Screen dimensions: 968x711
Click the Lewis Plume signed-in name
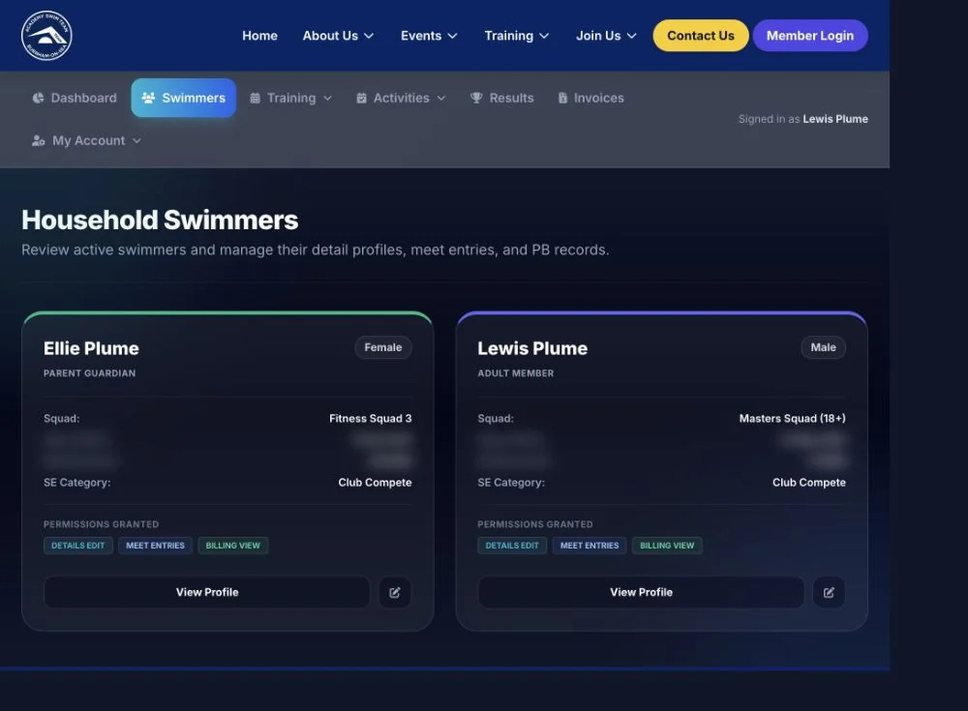coord(835,119)
